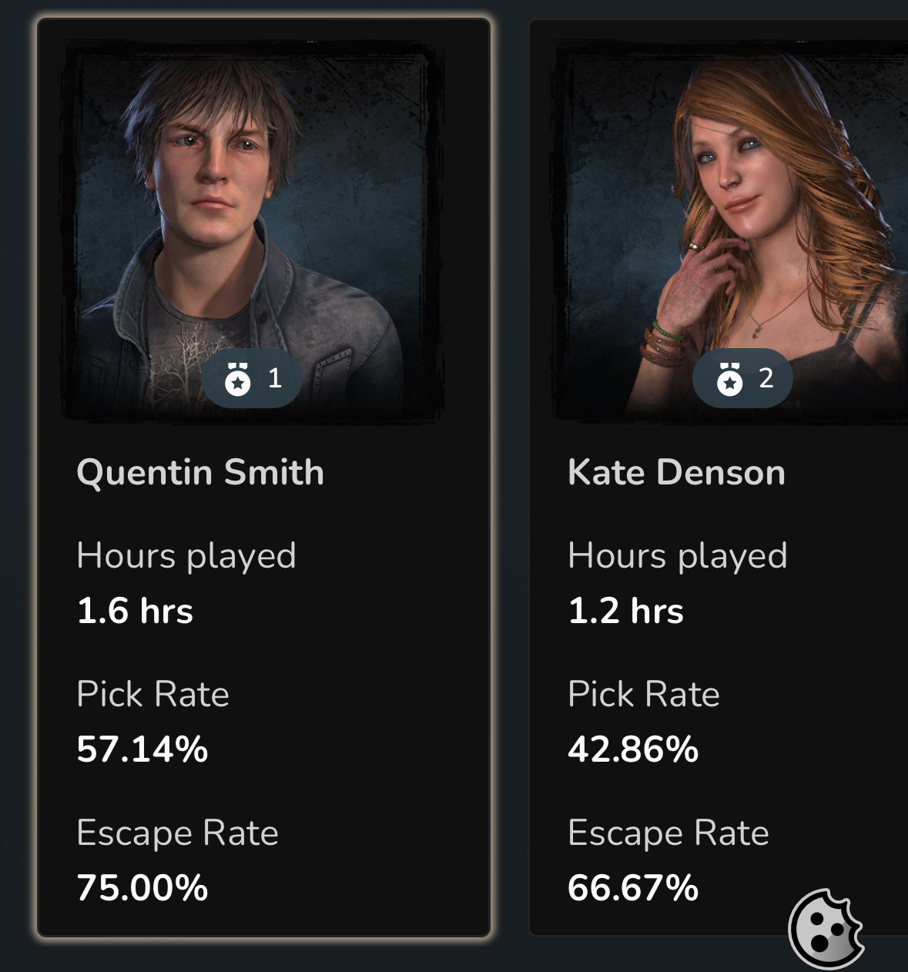Click the medal icon on Quentin's portrait

pos(238,379)
